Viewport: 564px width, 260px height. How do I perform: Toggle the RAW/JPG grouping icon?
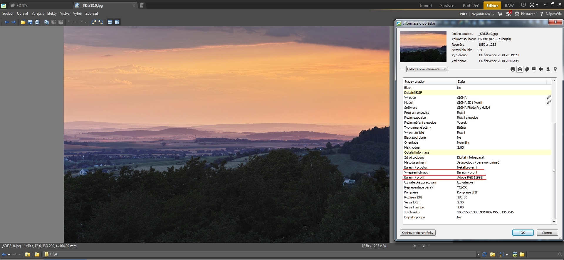(515, 254)
